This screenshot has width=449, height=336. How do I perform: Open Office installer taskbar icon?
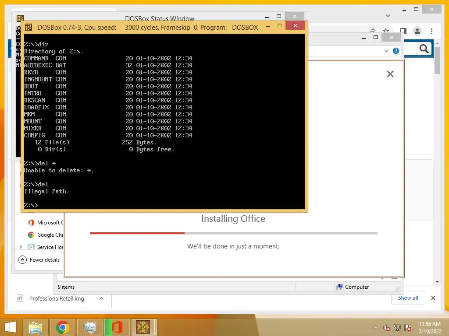(117, 327)
